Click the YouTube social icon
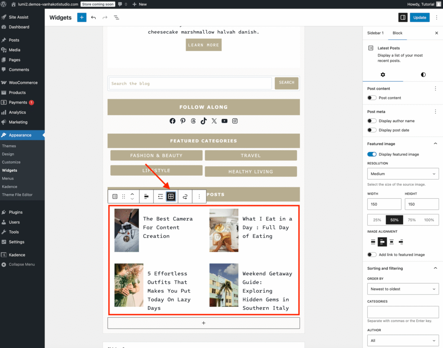This screenshot has height=348, width=443. tap(225, 121)
